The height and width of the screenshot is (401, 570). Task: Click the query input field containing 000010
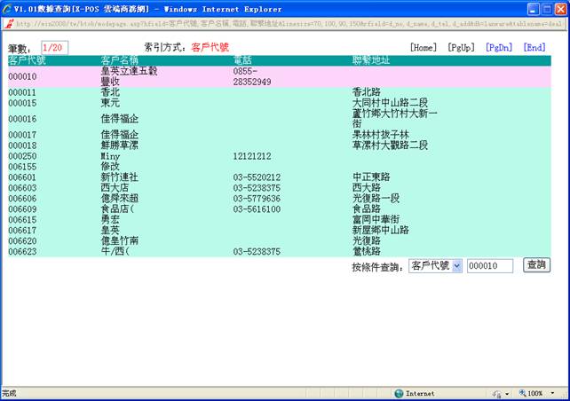tap(490, 265)
